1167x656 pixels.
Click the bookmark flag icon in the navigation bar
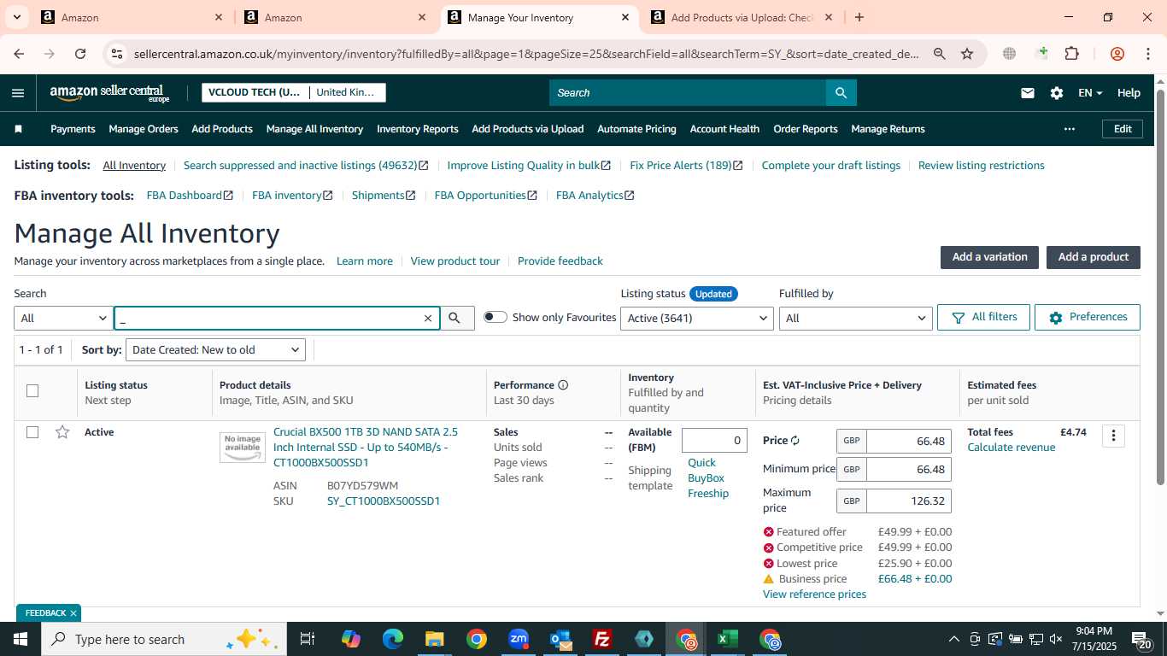coord(19,129)
